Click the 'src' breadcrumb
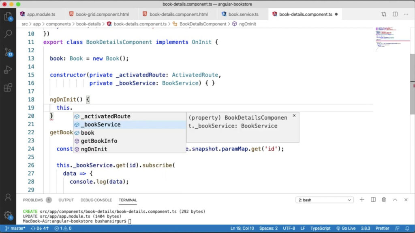Screen dimensions: 415x233 [25, 24]
